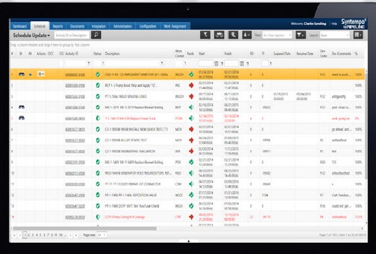This screenshot has width=376, height=254.
Task: Sort by the Suspend Date column header
Action: coord(282,53)
